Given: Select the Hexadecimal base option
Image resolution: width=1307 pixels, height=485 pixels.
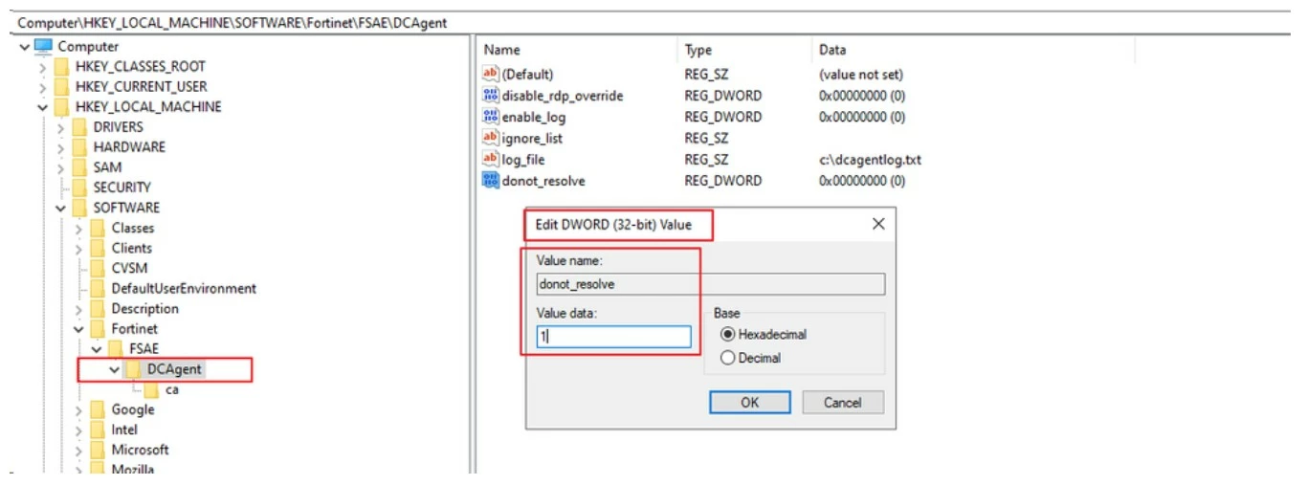Looking at the screenshot, I should [x=728, y=335].
